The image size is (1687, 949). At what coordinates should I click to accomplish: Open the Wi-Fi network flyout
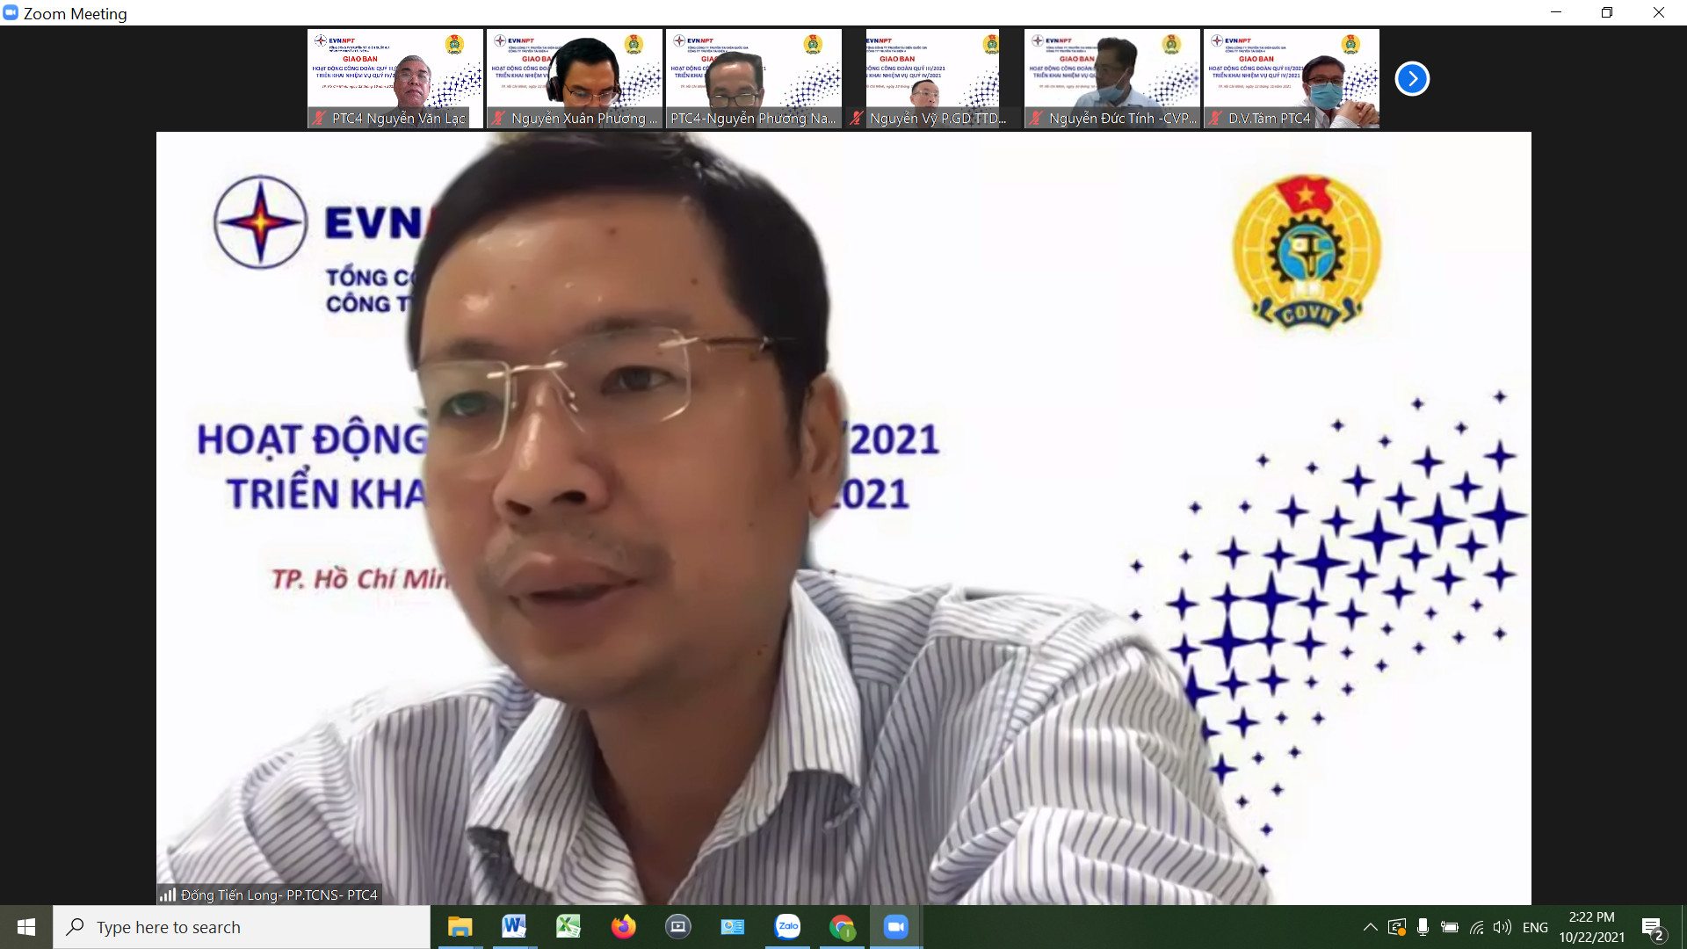1476,927
